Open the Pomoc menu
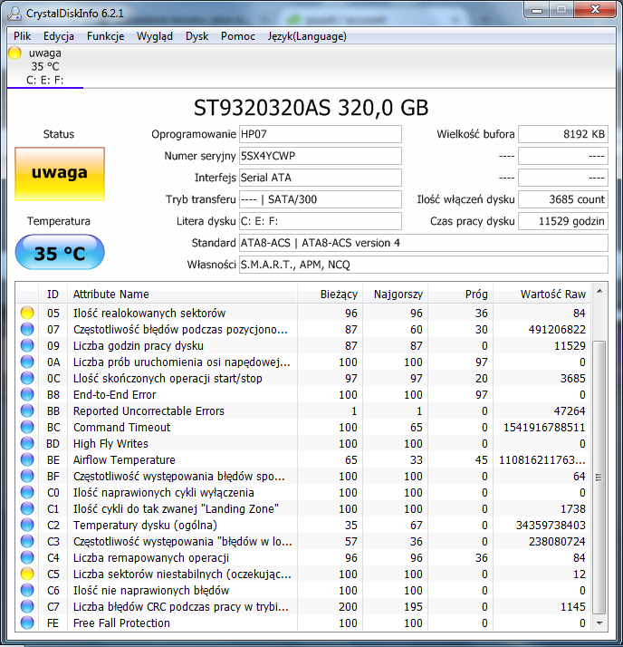The height and width of the screenshot is (647, 623). pyautogui.click(x=238, y=36)
